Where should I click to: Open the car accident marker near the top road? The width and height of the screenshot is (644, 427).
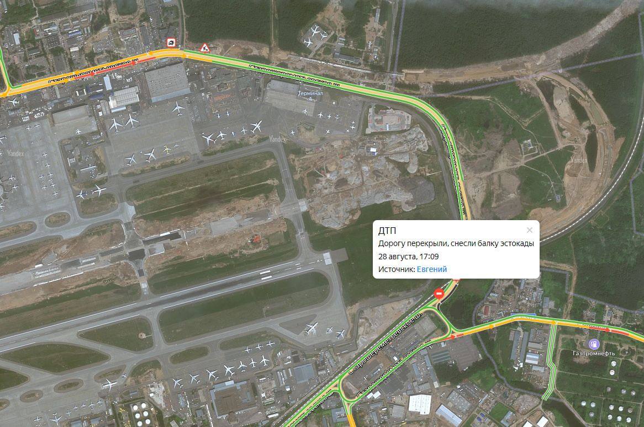[x=171, y=42]
